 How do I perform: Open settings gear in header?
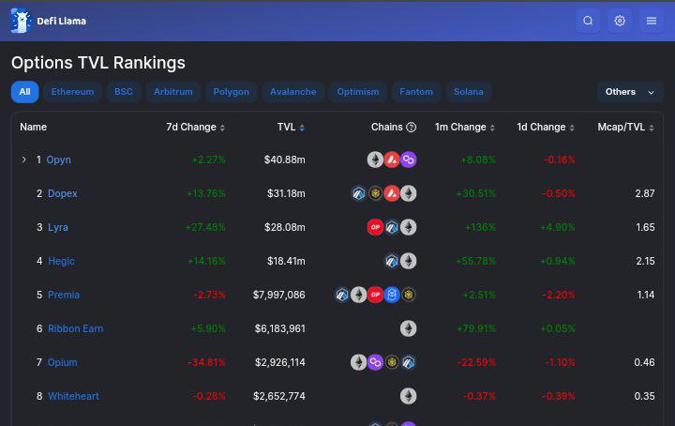[x=620, y=21]
